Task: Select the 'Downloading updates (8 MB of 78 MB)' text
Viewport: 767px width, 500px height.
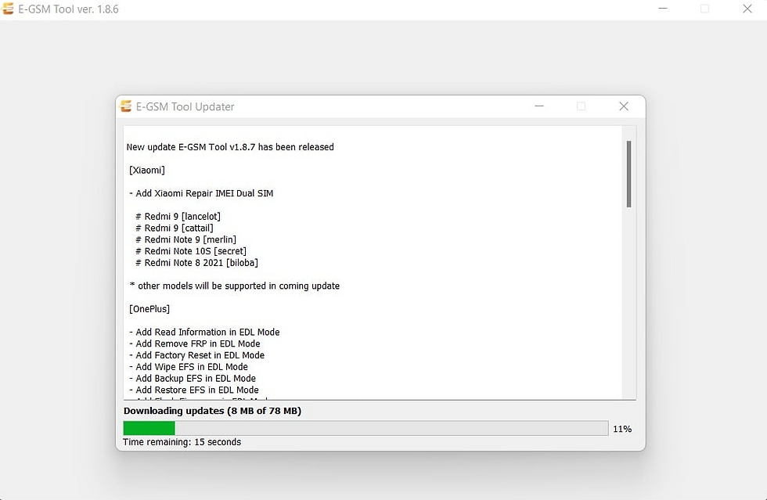Action: [x=212, y=411]
